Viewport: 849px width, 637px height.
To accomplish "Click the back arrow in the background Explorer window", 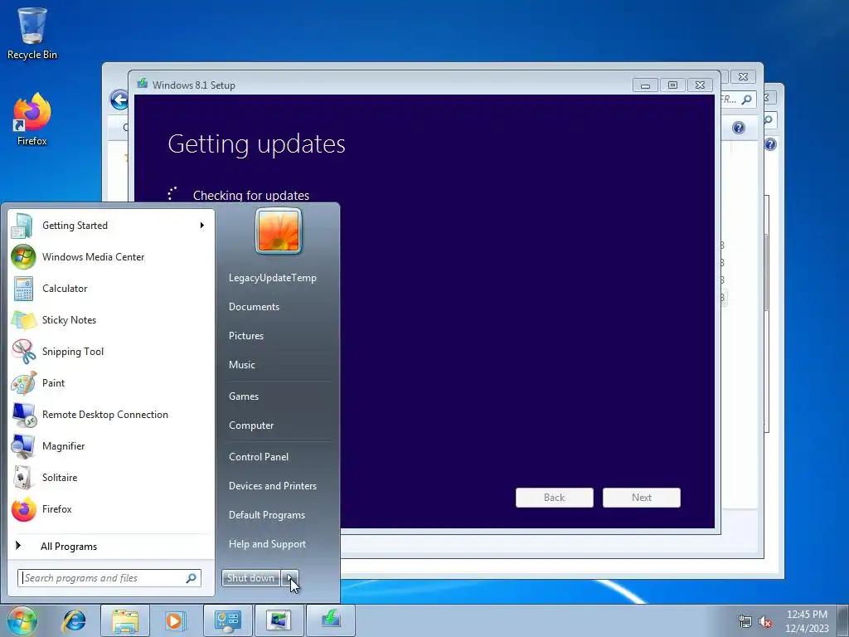I will (x=119, y=100).
